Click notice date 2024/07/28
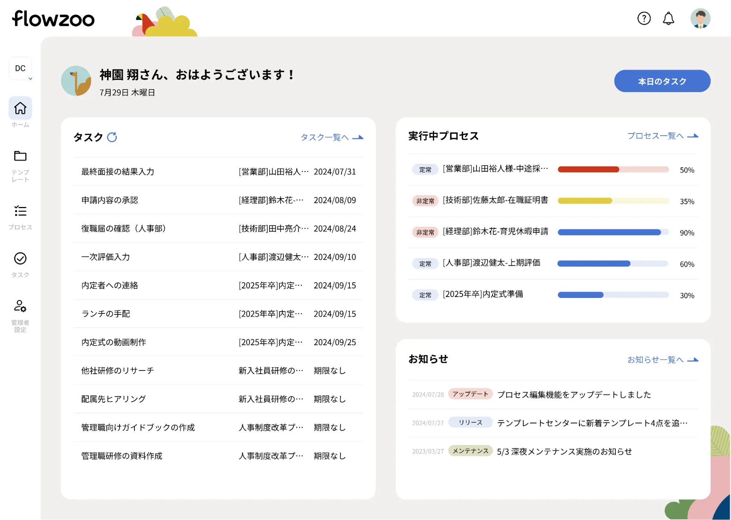Image resolution: width=731 pixels, height=520 pixels. point(428,395)
